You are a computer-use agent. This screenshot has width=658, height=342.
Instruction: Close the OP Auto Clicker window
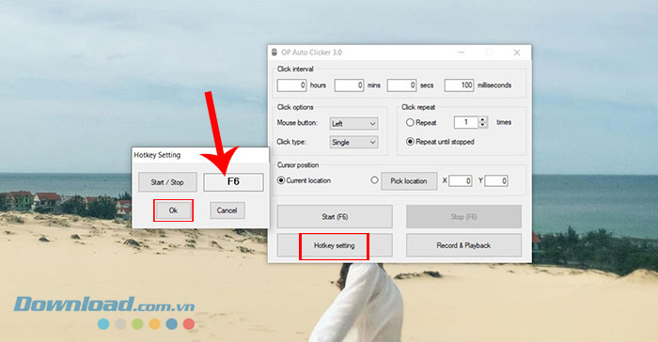[x=517, y=53]
